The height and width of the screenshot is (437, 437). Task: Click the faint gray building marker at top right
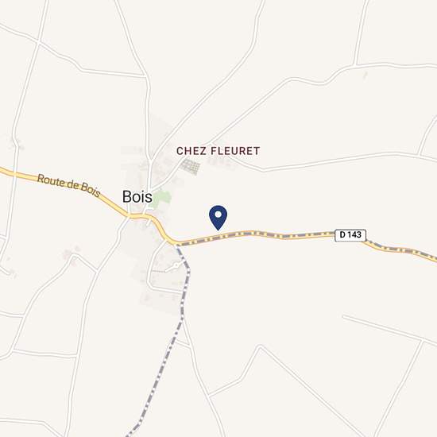[x=365, y=75]
